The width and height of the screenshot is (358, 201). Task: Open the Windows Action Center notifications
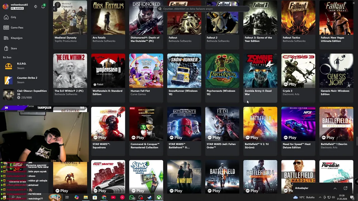[x=352, y=197]
